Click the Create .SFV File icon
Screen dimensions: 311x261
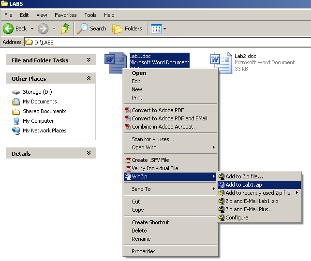coord(128,160)
